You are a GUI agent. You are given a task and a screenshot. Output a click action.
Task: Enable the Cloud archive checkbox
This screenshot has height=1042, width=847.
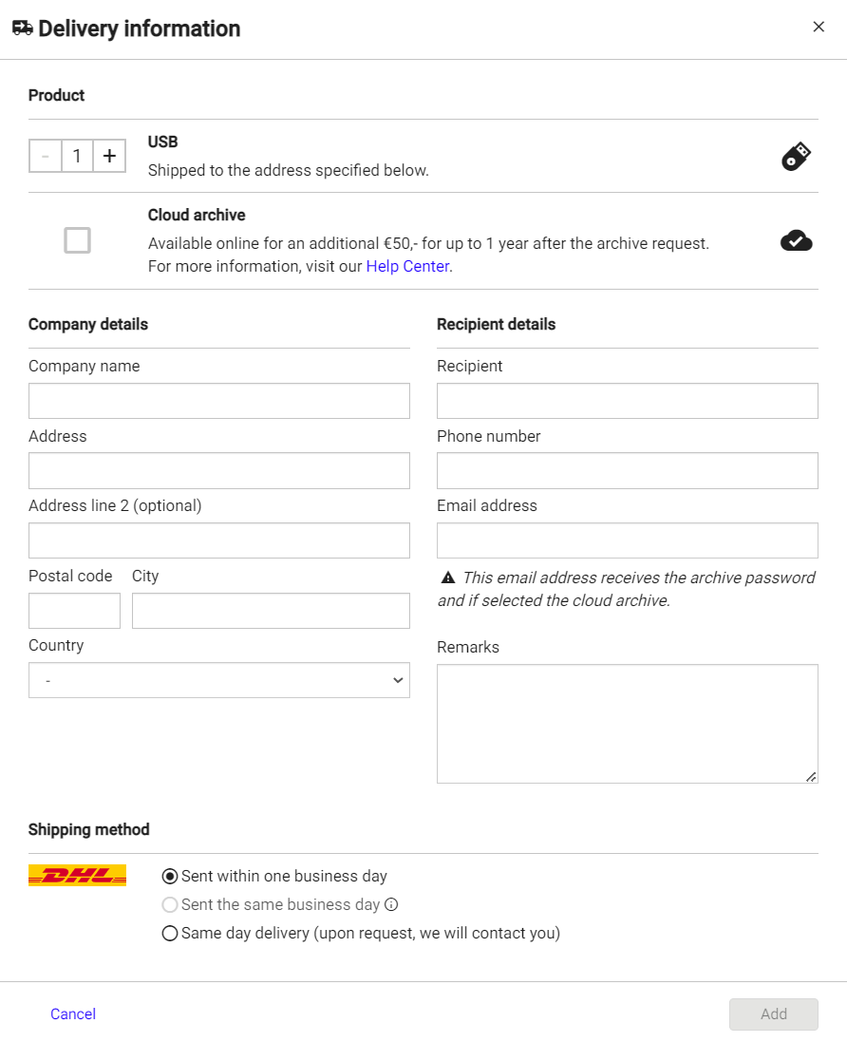77,241
